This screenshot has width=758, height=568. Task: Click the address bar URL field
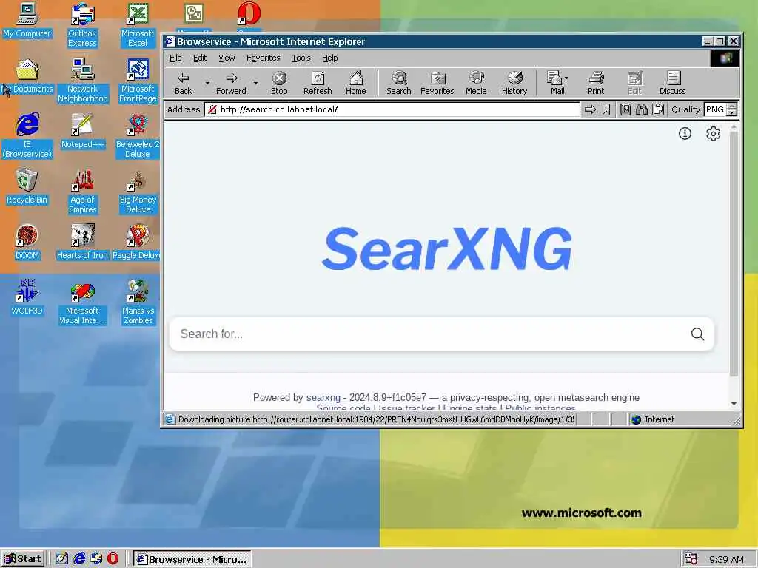pyautogui.click(x=392, y=109)
